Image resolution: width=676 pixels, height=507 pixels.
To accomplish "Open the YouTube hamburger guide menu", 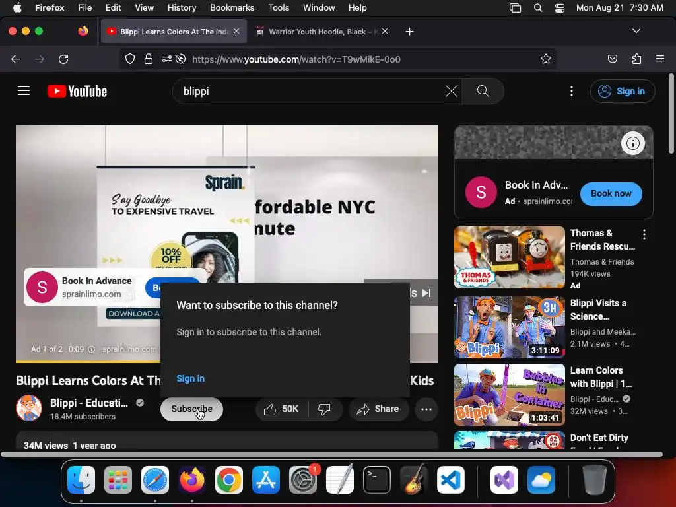I will pos(24,91).
